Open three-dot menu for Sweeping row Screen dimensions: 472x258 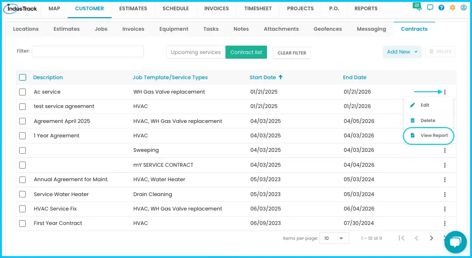[444, 150]
